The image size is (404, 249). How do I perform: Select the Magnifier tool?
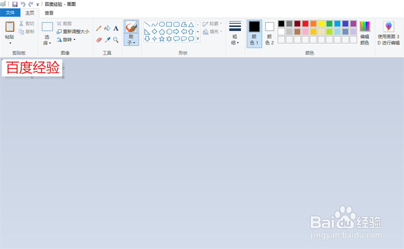pyautogui.click(x=116, y=40)
